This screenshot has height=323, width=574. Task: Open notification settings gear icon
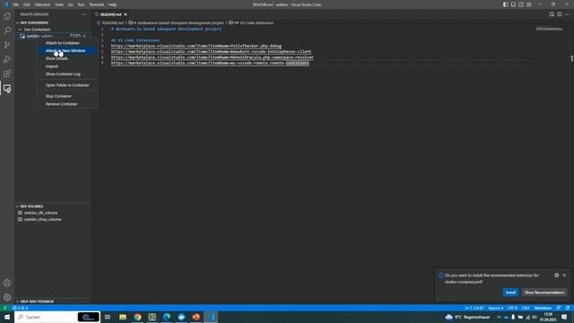556,275
